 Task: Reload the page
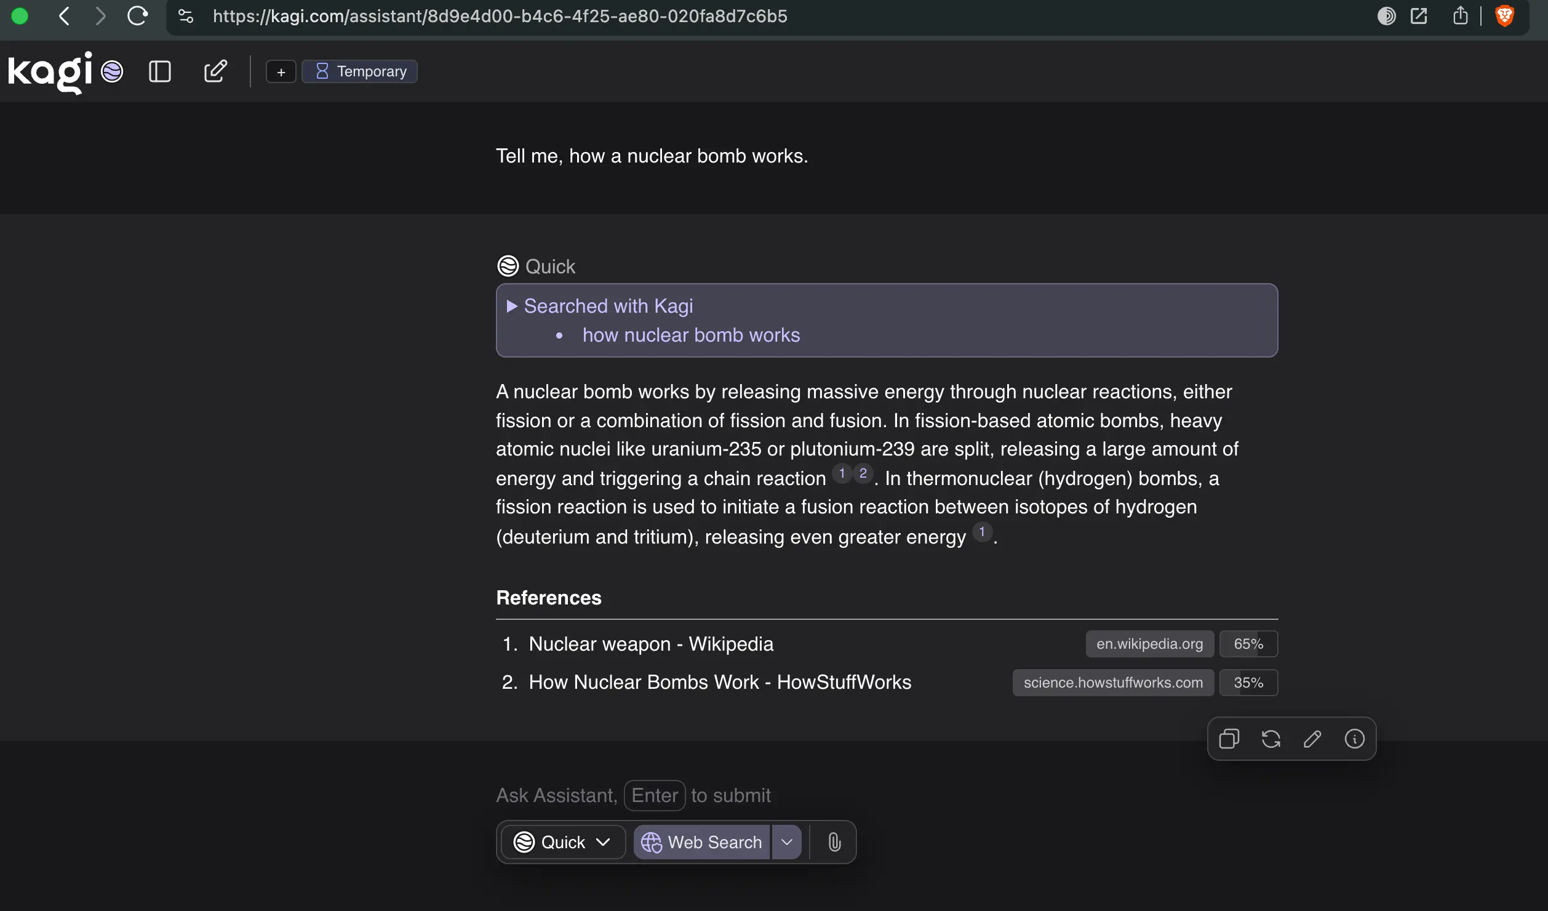click(x=137, y=16)
